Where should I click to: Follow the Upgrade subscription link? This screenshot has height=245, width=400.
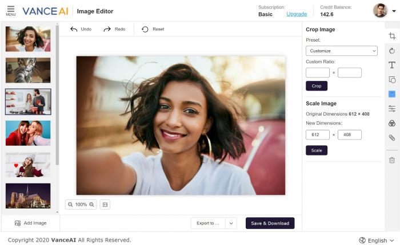296,14
